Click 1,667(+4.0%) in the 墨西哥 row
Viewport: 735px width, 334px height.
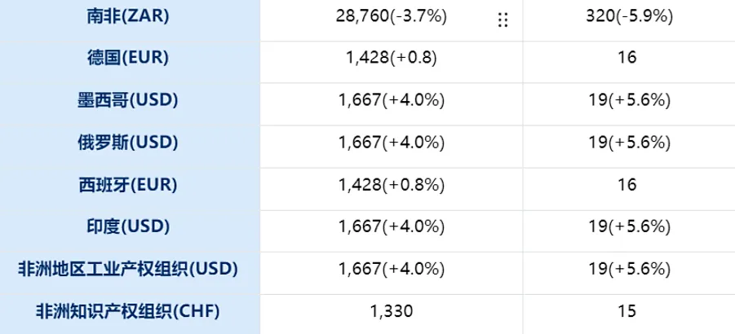pyautogui.click(x=392, y=100)
